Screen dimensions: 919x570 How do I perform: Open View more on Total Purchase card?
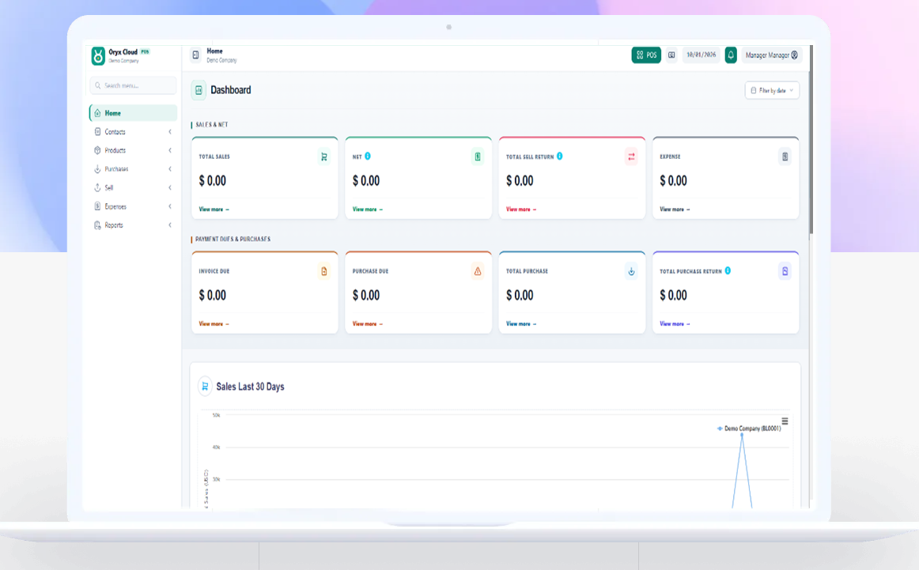[x=521, y=324]
